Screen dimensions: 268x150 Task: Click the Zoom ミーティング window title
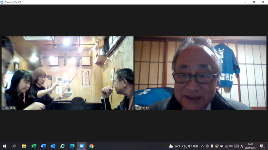pyautogui.click(x=13, y=2)
